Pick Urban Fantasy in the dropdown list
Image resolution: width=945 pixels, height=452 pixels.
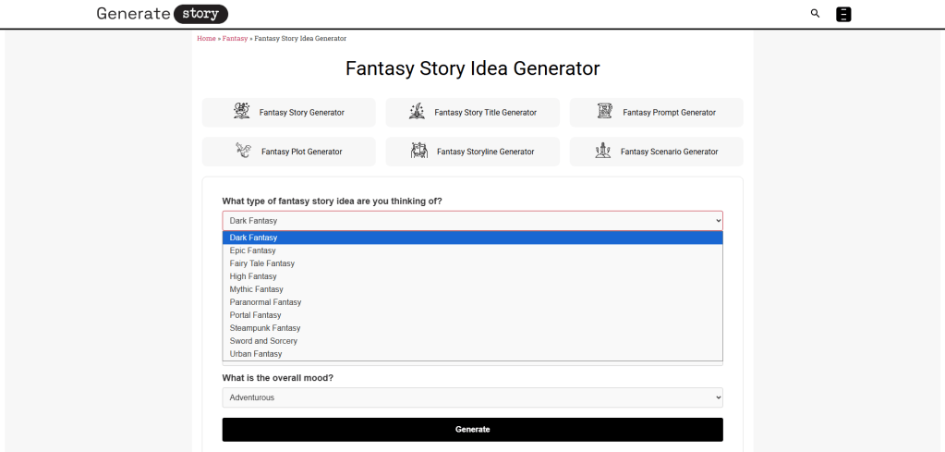coord(256,354)
